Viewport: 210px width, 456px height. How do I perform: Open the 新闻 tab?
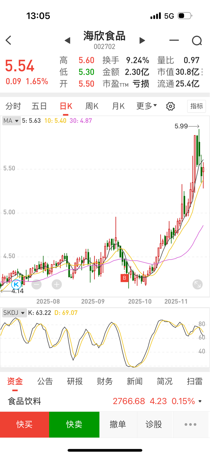coord(135,381)
